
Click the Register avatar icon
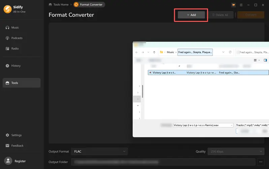point(8,161)
